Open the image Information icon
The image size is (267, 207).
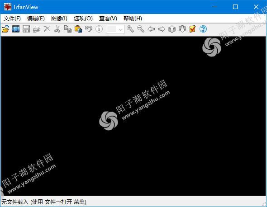click(x=99, y=29)
